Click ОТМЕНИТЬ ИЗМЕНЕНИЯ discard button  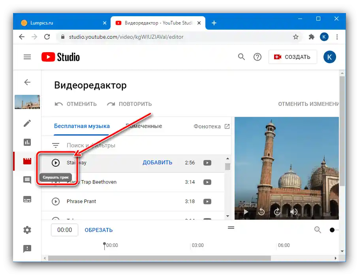[308, 104]
